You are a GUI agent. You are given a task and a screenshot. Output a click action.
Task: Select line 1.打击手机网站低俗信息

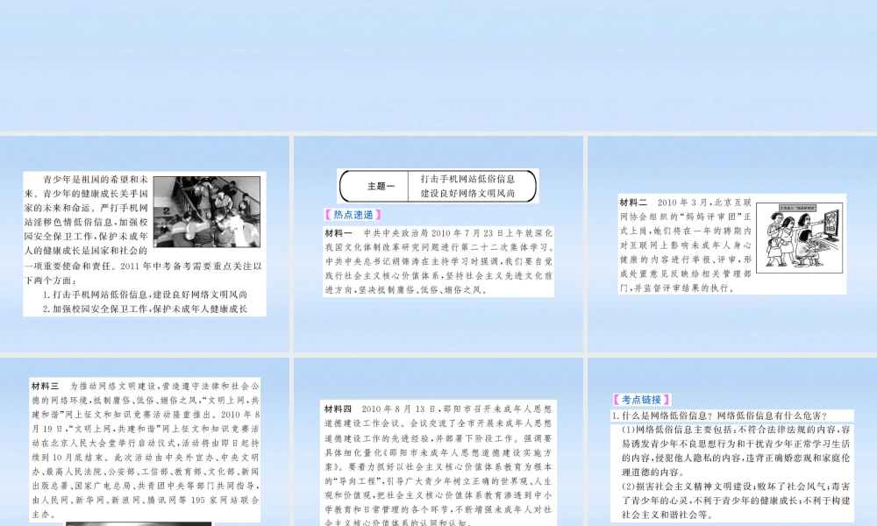[x=145, y=295]
